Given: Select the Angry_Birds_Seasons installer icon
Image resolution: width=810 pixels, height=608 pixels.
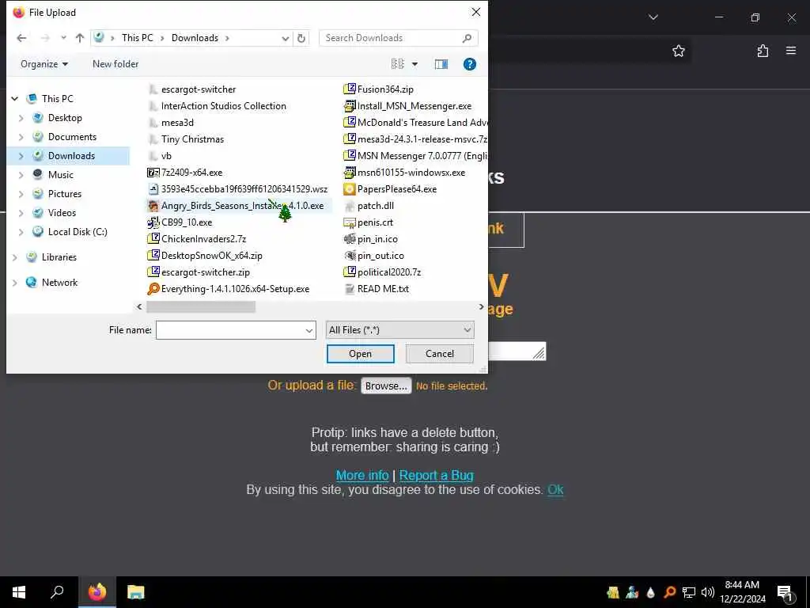Looking at the screenshot, I should [x=153, y=206].
